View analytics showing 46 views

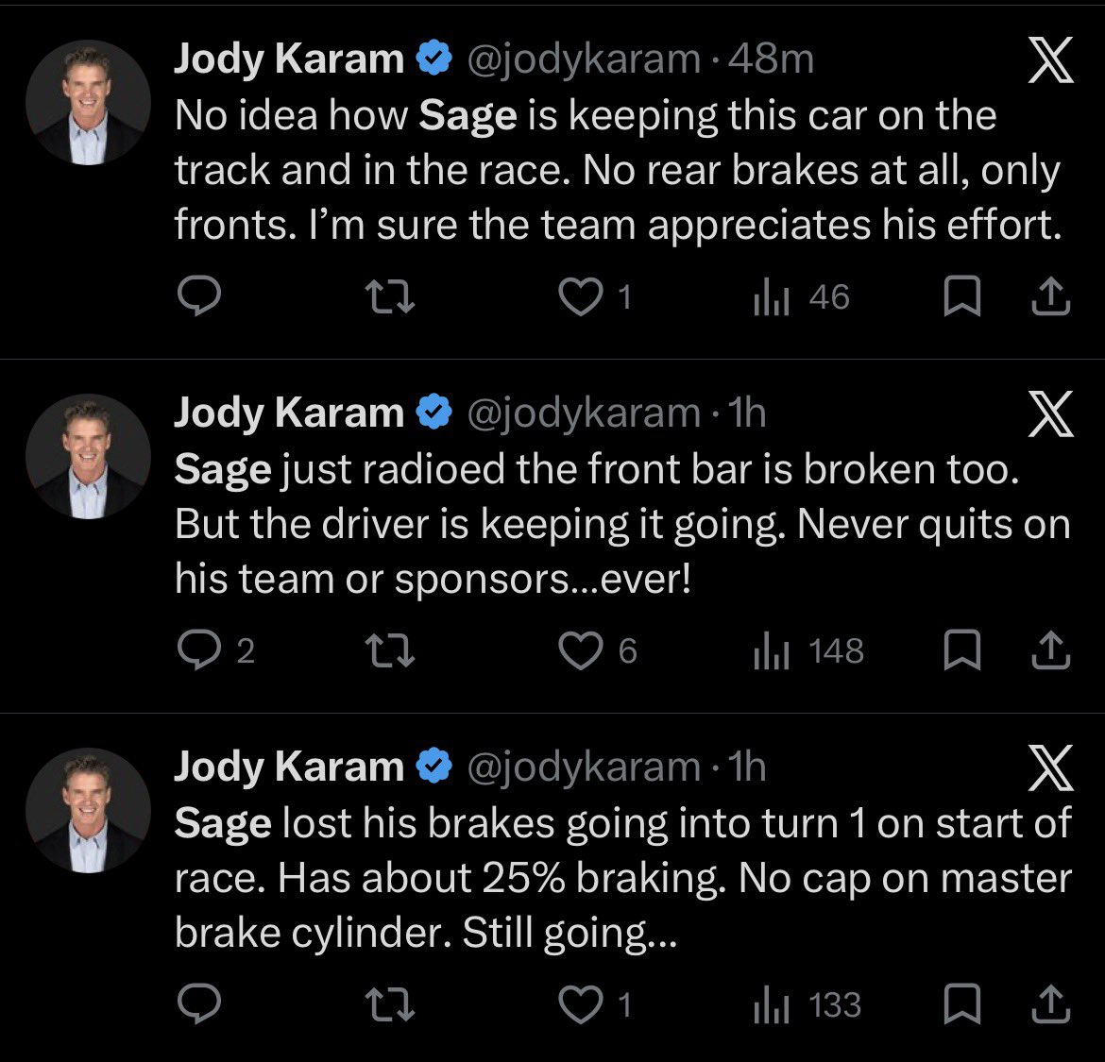click(x=802, y=298)
